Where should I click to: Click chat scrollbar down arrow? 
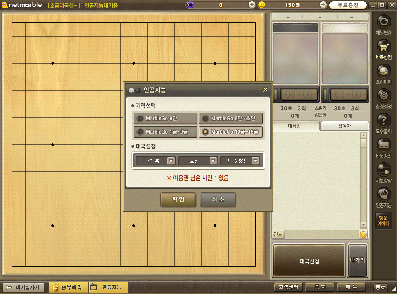click(364, 225)
